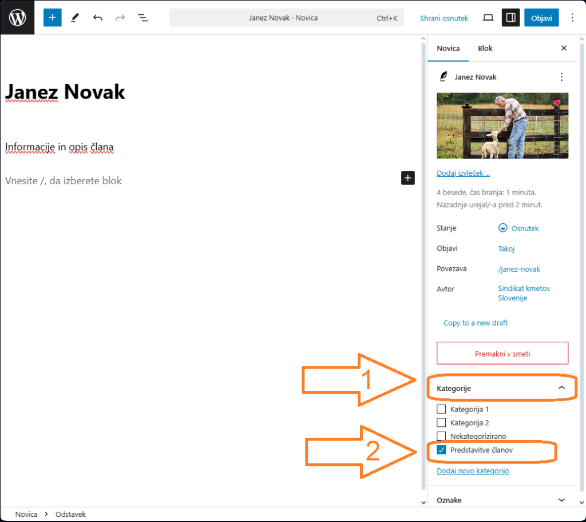Viewport: 586px width, 522px height.
Task: Add block with black plus icon
Action: click(407, 178)
